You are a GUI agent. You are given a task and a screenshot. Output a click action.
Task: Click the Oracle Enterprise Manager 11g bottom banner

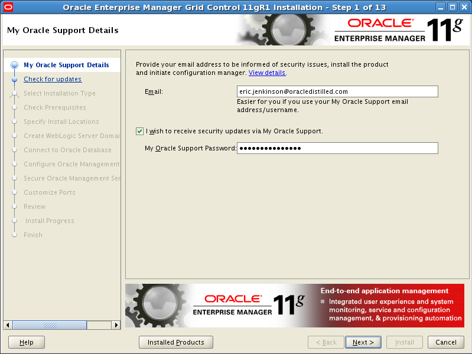[295, 306]
